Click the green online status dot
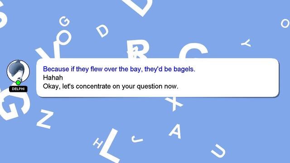The width and height of the screenshot is (290, 163). point(18,82)
